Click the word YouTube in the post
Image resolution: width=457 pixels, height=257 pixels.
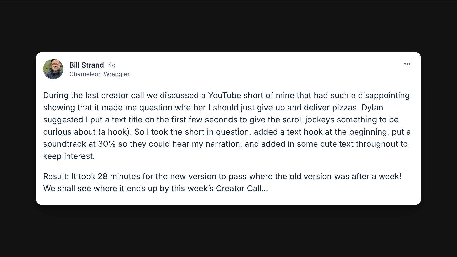click(224, 95)
